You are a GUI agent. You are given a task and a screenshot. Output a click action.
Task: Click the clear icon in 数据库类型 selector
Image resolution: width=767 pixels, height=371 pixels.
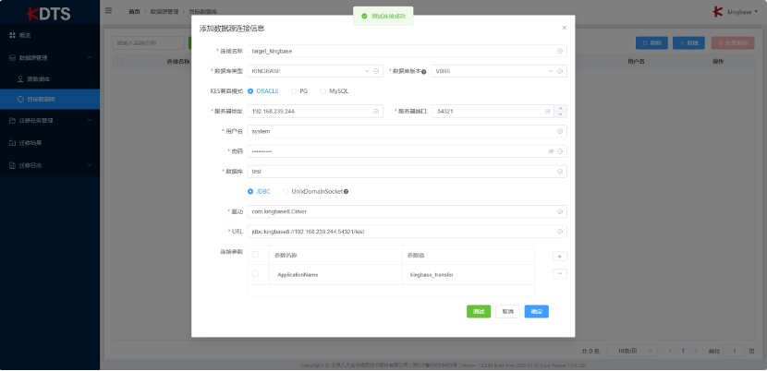pos(376,71)
